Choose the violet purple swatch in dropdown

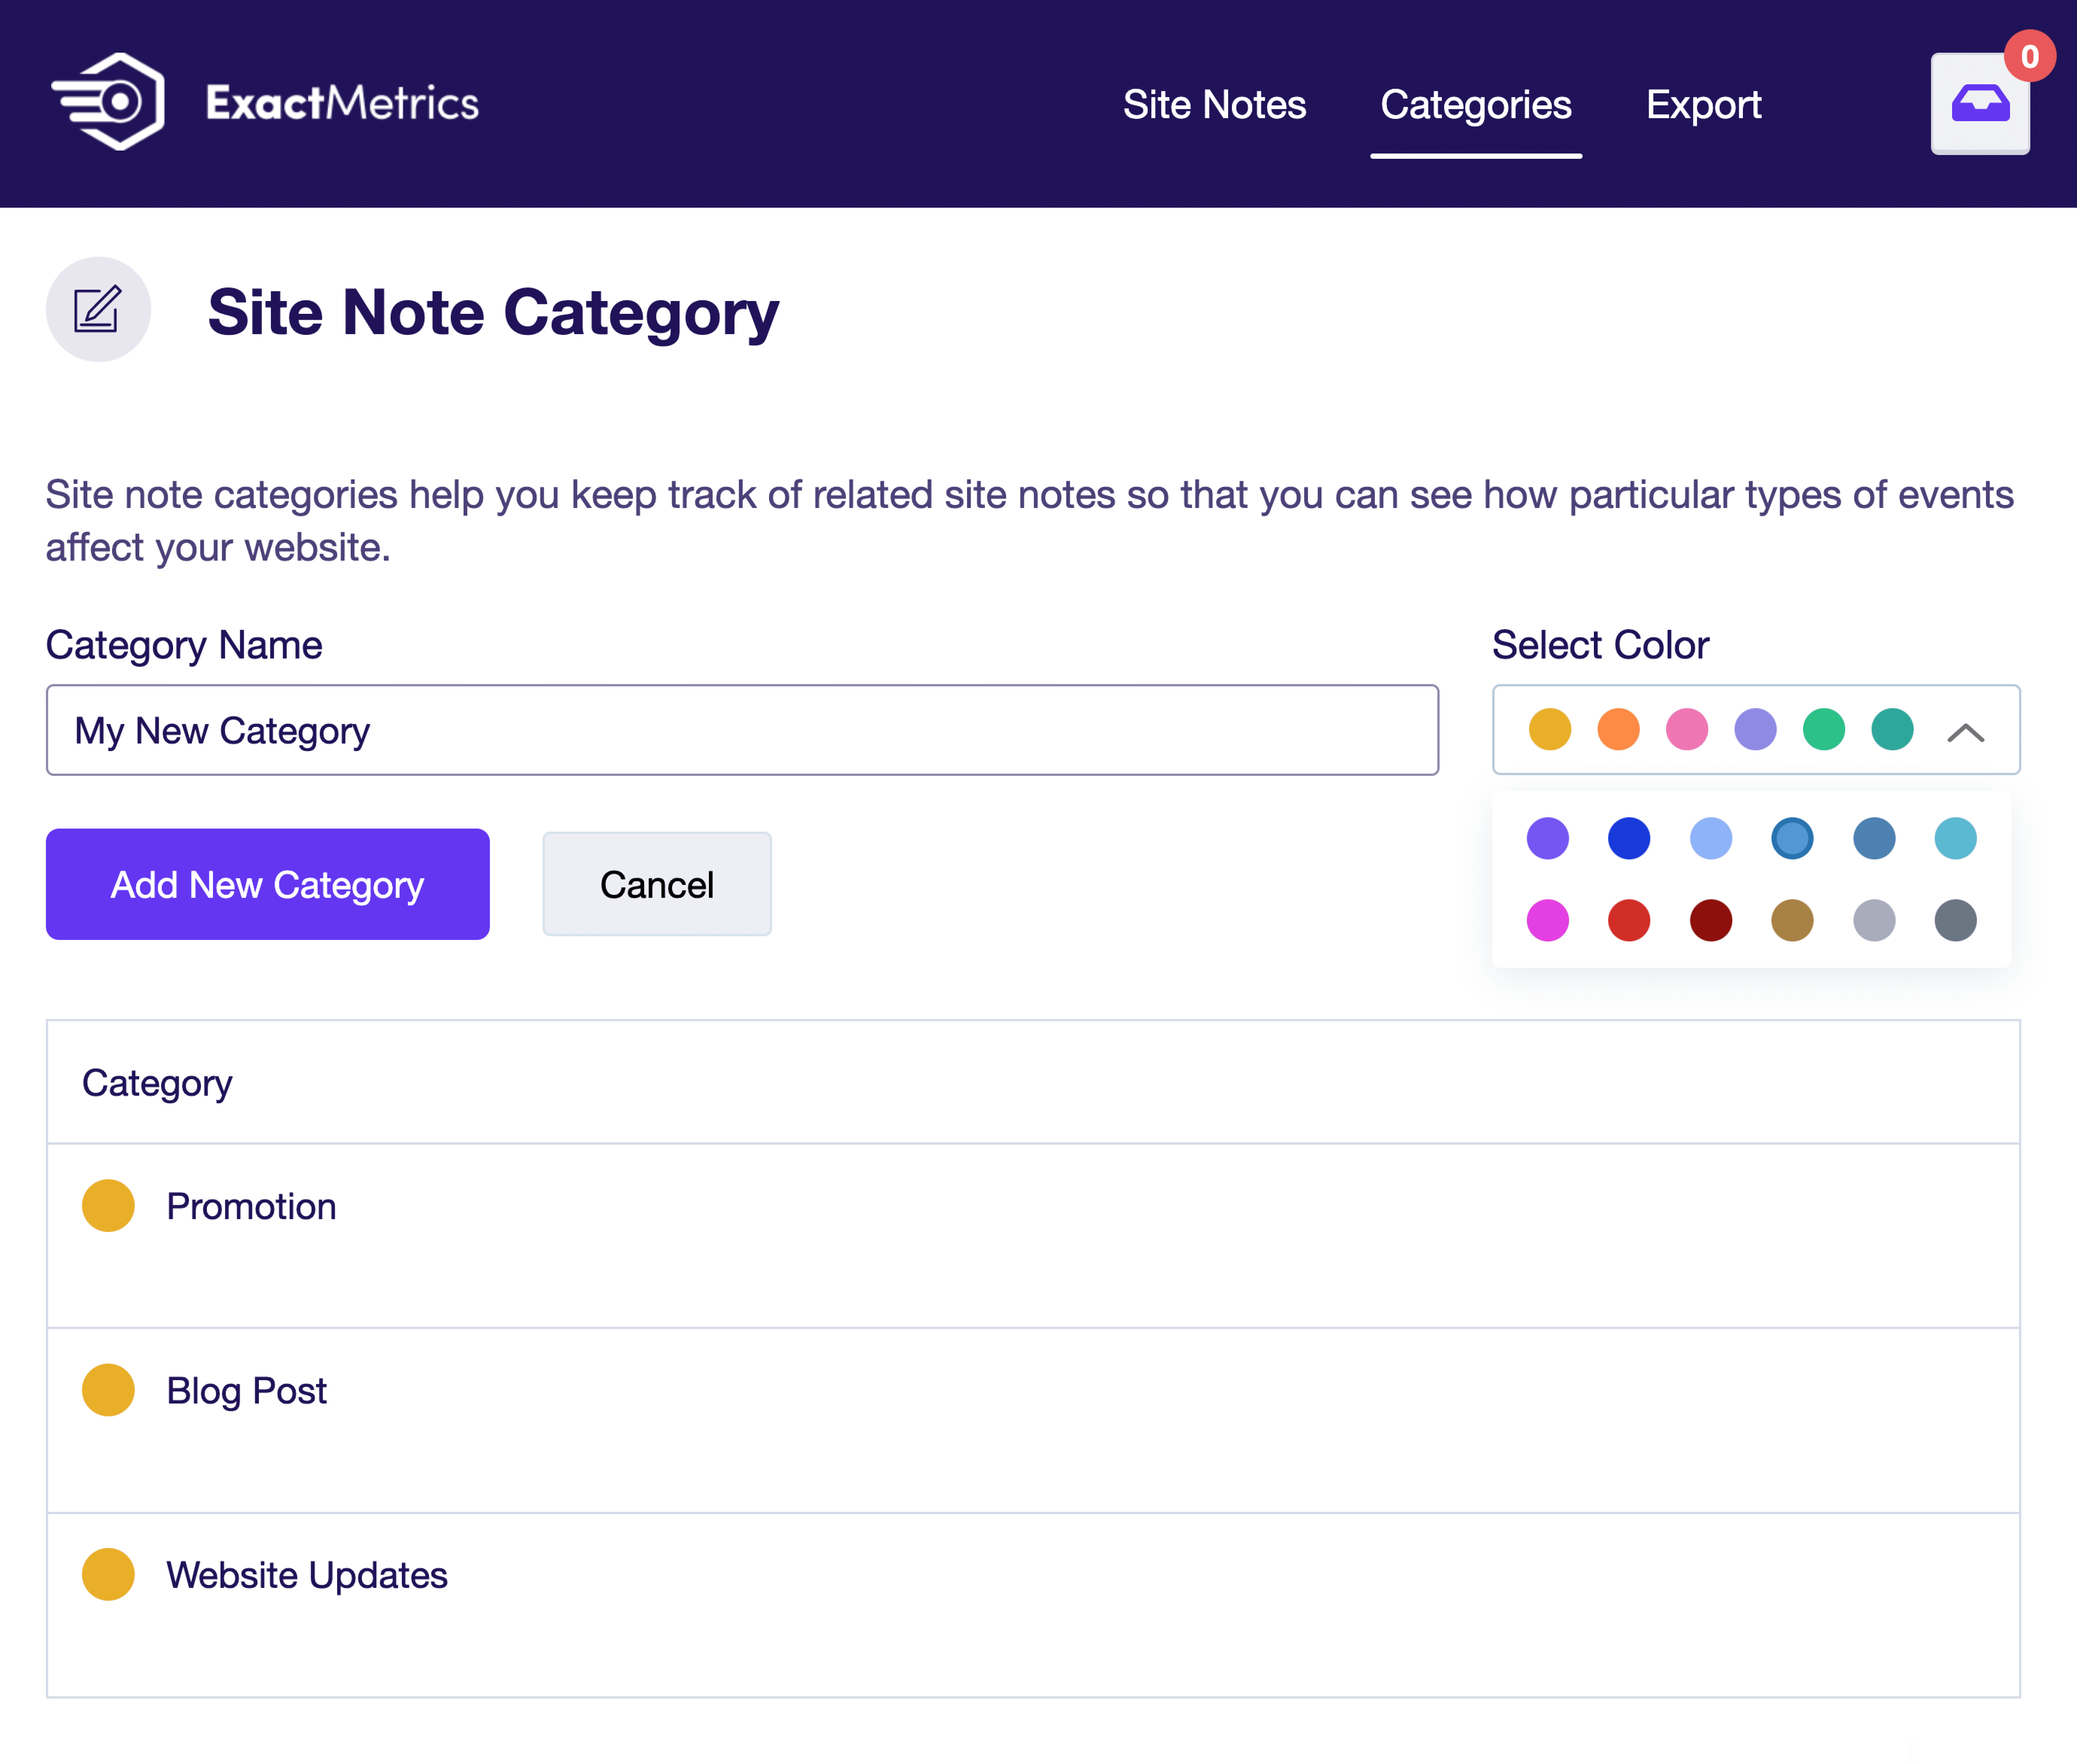[x=1548, y=838]
